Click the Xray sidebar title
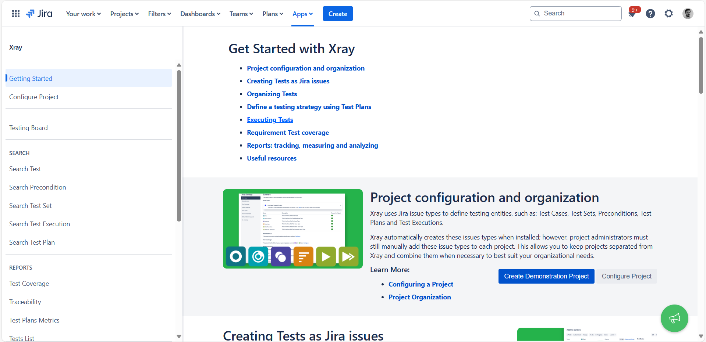This screenshot has height=342, width=706. pyautogui.click(x=16, y=47)
